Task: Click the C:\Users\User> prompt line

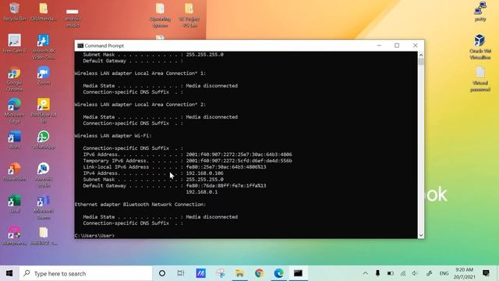Action: point(94,236)
